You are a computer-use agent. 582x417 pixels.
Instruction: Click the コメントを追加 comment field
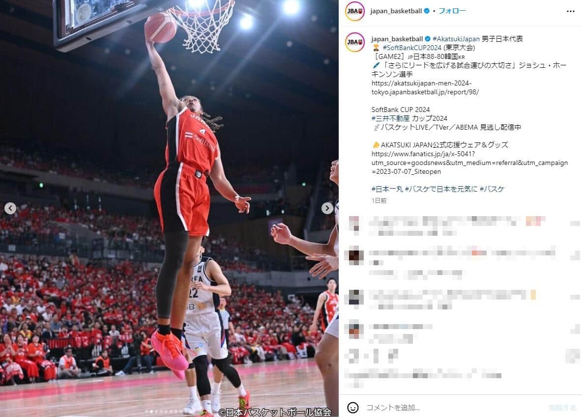453,407
